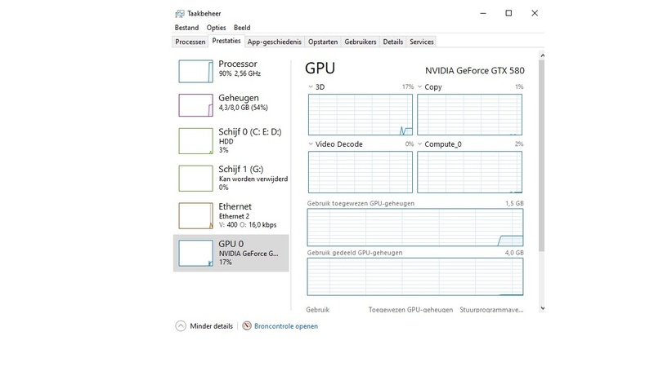Switch to the App-geschiedenis tab
This screenshot has width=654, height=367.
(x=275, y=42)
